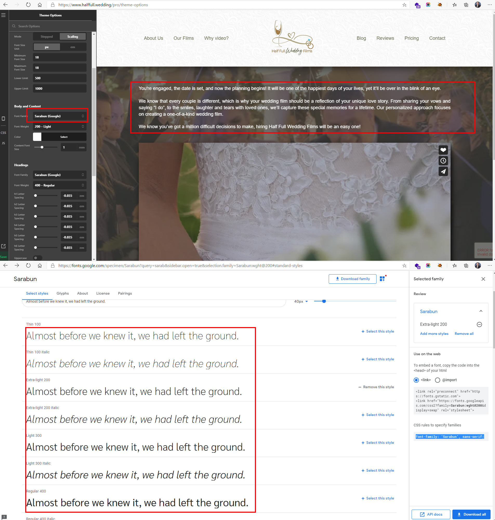
Task: Click the home icon in the Google Fonts browser
Action: [x=39, y=265]
